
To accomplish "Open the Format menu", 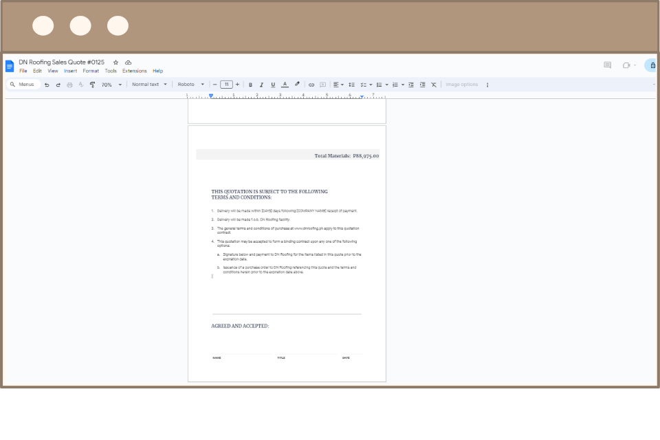I will pos(91,71).
